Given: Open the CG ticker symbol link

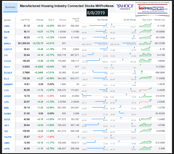Looking at the screenshot, I should [x=6, y=55].
